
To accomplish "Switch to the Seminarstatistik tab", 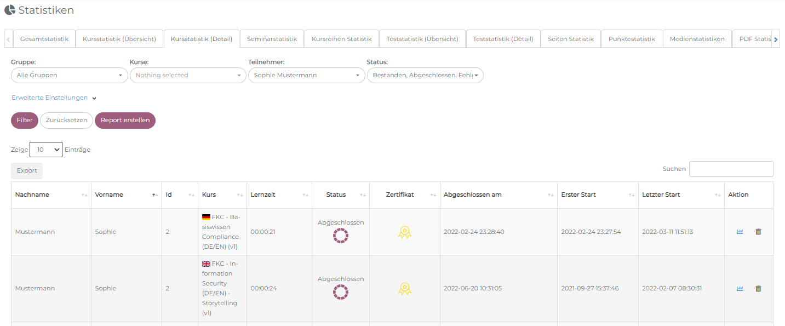I will [272, 39].
